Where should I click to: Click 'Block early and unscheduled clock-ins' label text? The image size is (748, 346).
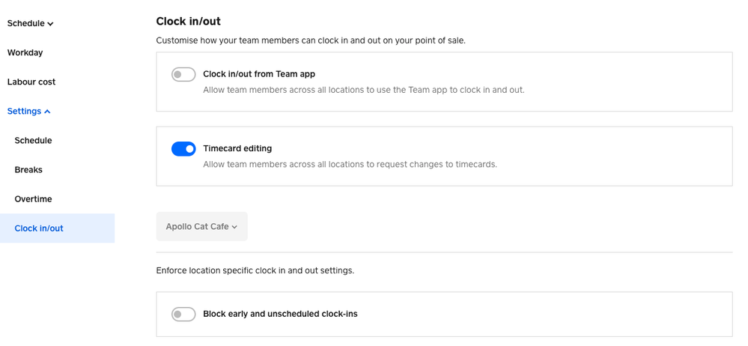point(280,314)
